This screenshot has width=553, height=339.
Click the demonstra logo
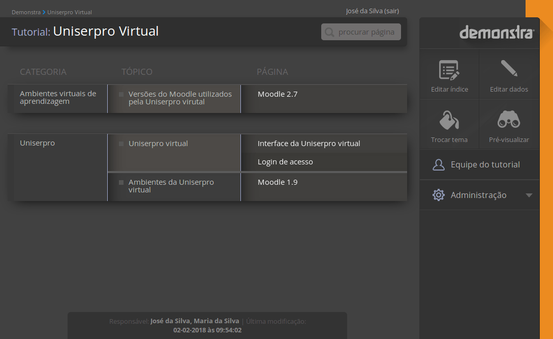[x=497, y=33]
